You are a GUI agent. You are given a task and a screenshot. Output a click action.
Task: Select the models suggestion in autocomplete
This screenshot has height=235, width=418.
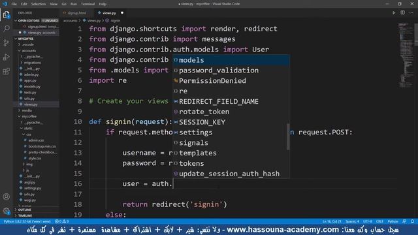[x=231, y=60]
